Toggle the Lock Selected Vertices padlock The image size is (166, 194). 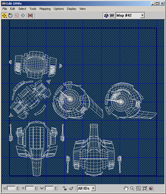click(65, 188)
